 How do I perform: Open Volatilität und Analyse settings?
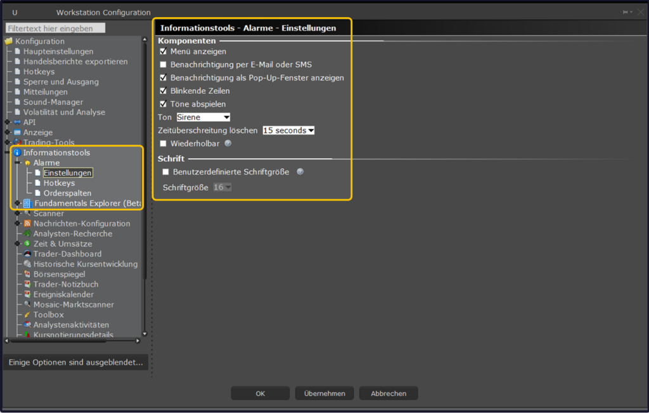tap(64, 112)
